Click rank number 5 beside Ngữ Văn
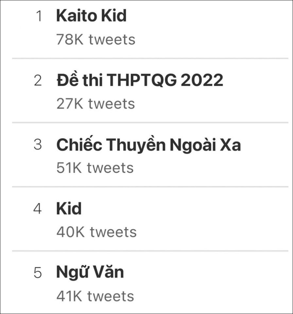 coord(38,273)
